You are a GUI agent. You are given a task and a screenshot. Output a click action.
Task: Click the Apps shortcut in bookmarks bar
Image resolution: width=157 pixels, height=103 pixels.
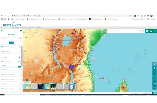pyautogui.click(x=4, y=19)
